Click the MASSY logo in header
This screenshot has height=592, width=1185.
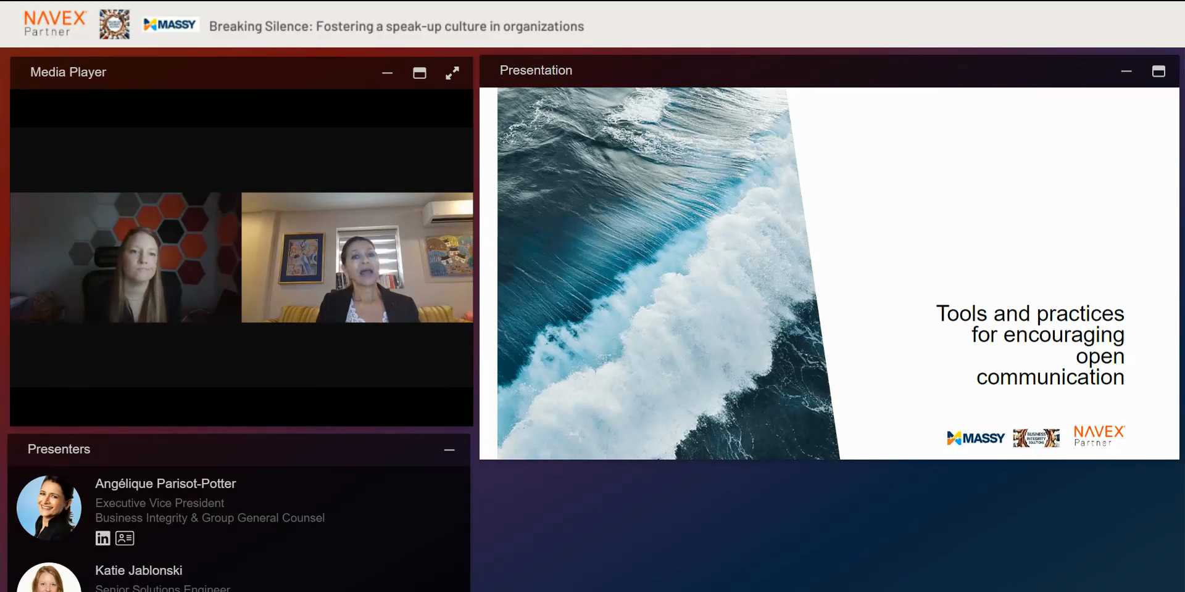170,25
